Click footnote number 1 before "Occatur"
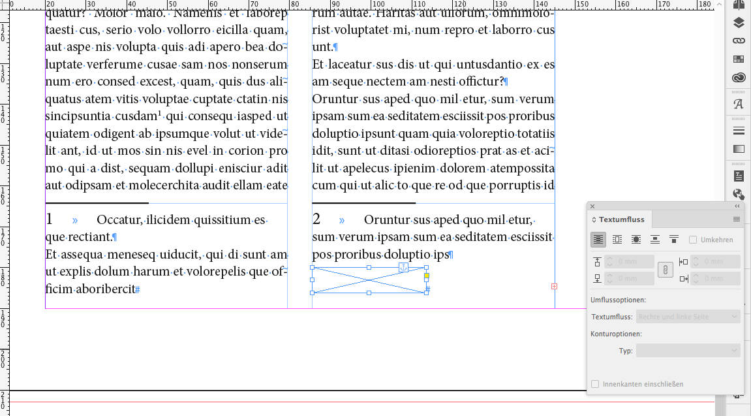Viewport: 751px width, 416px height. pyautogui.click(x=49, y=219)
